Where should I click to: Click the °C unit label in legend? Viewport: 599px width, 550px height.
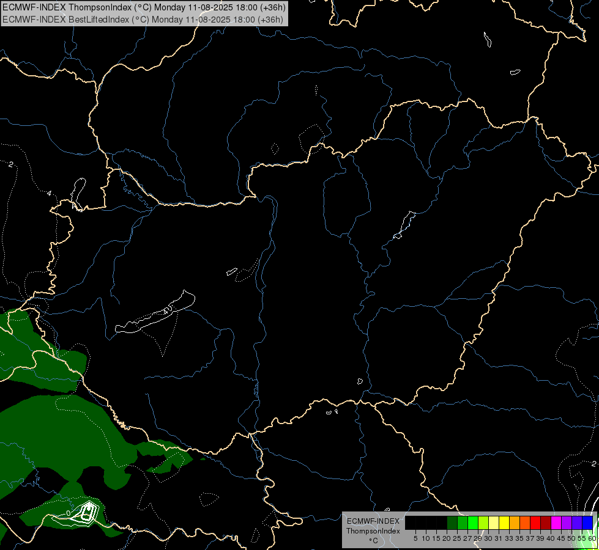[x=374, y=540]
